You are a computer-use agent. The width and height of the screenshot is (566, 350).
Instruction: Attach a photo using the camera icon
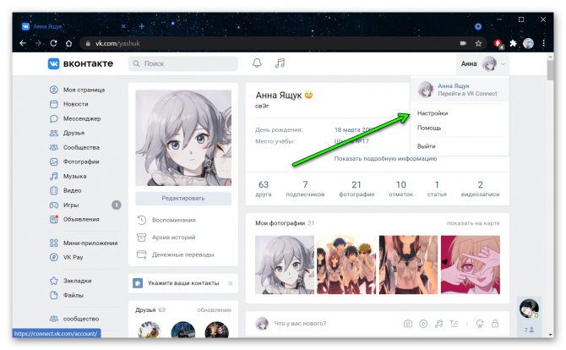point(408,323)
